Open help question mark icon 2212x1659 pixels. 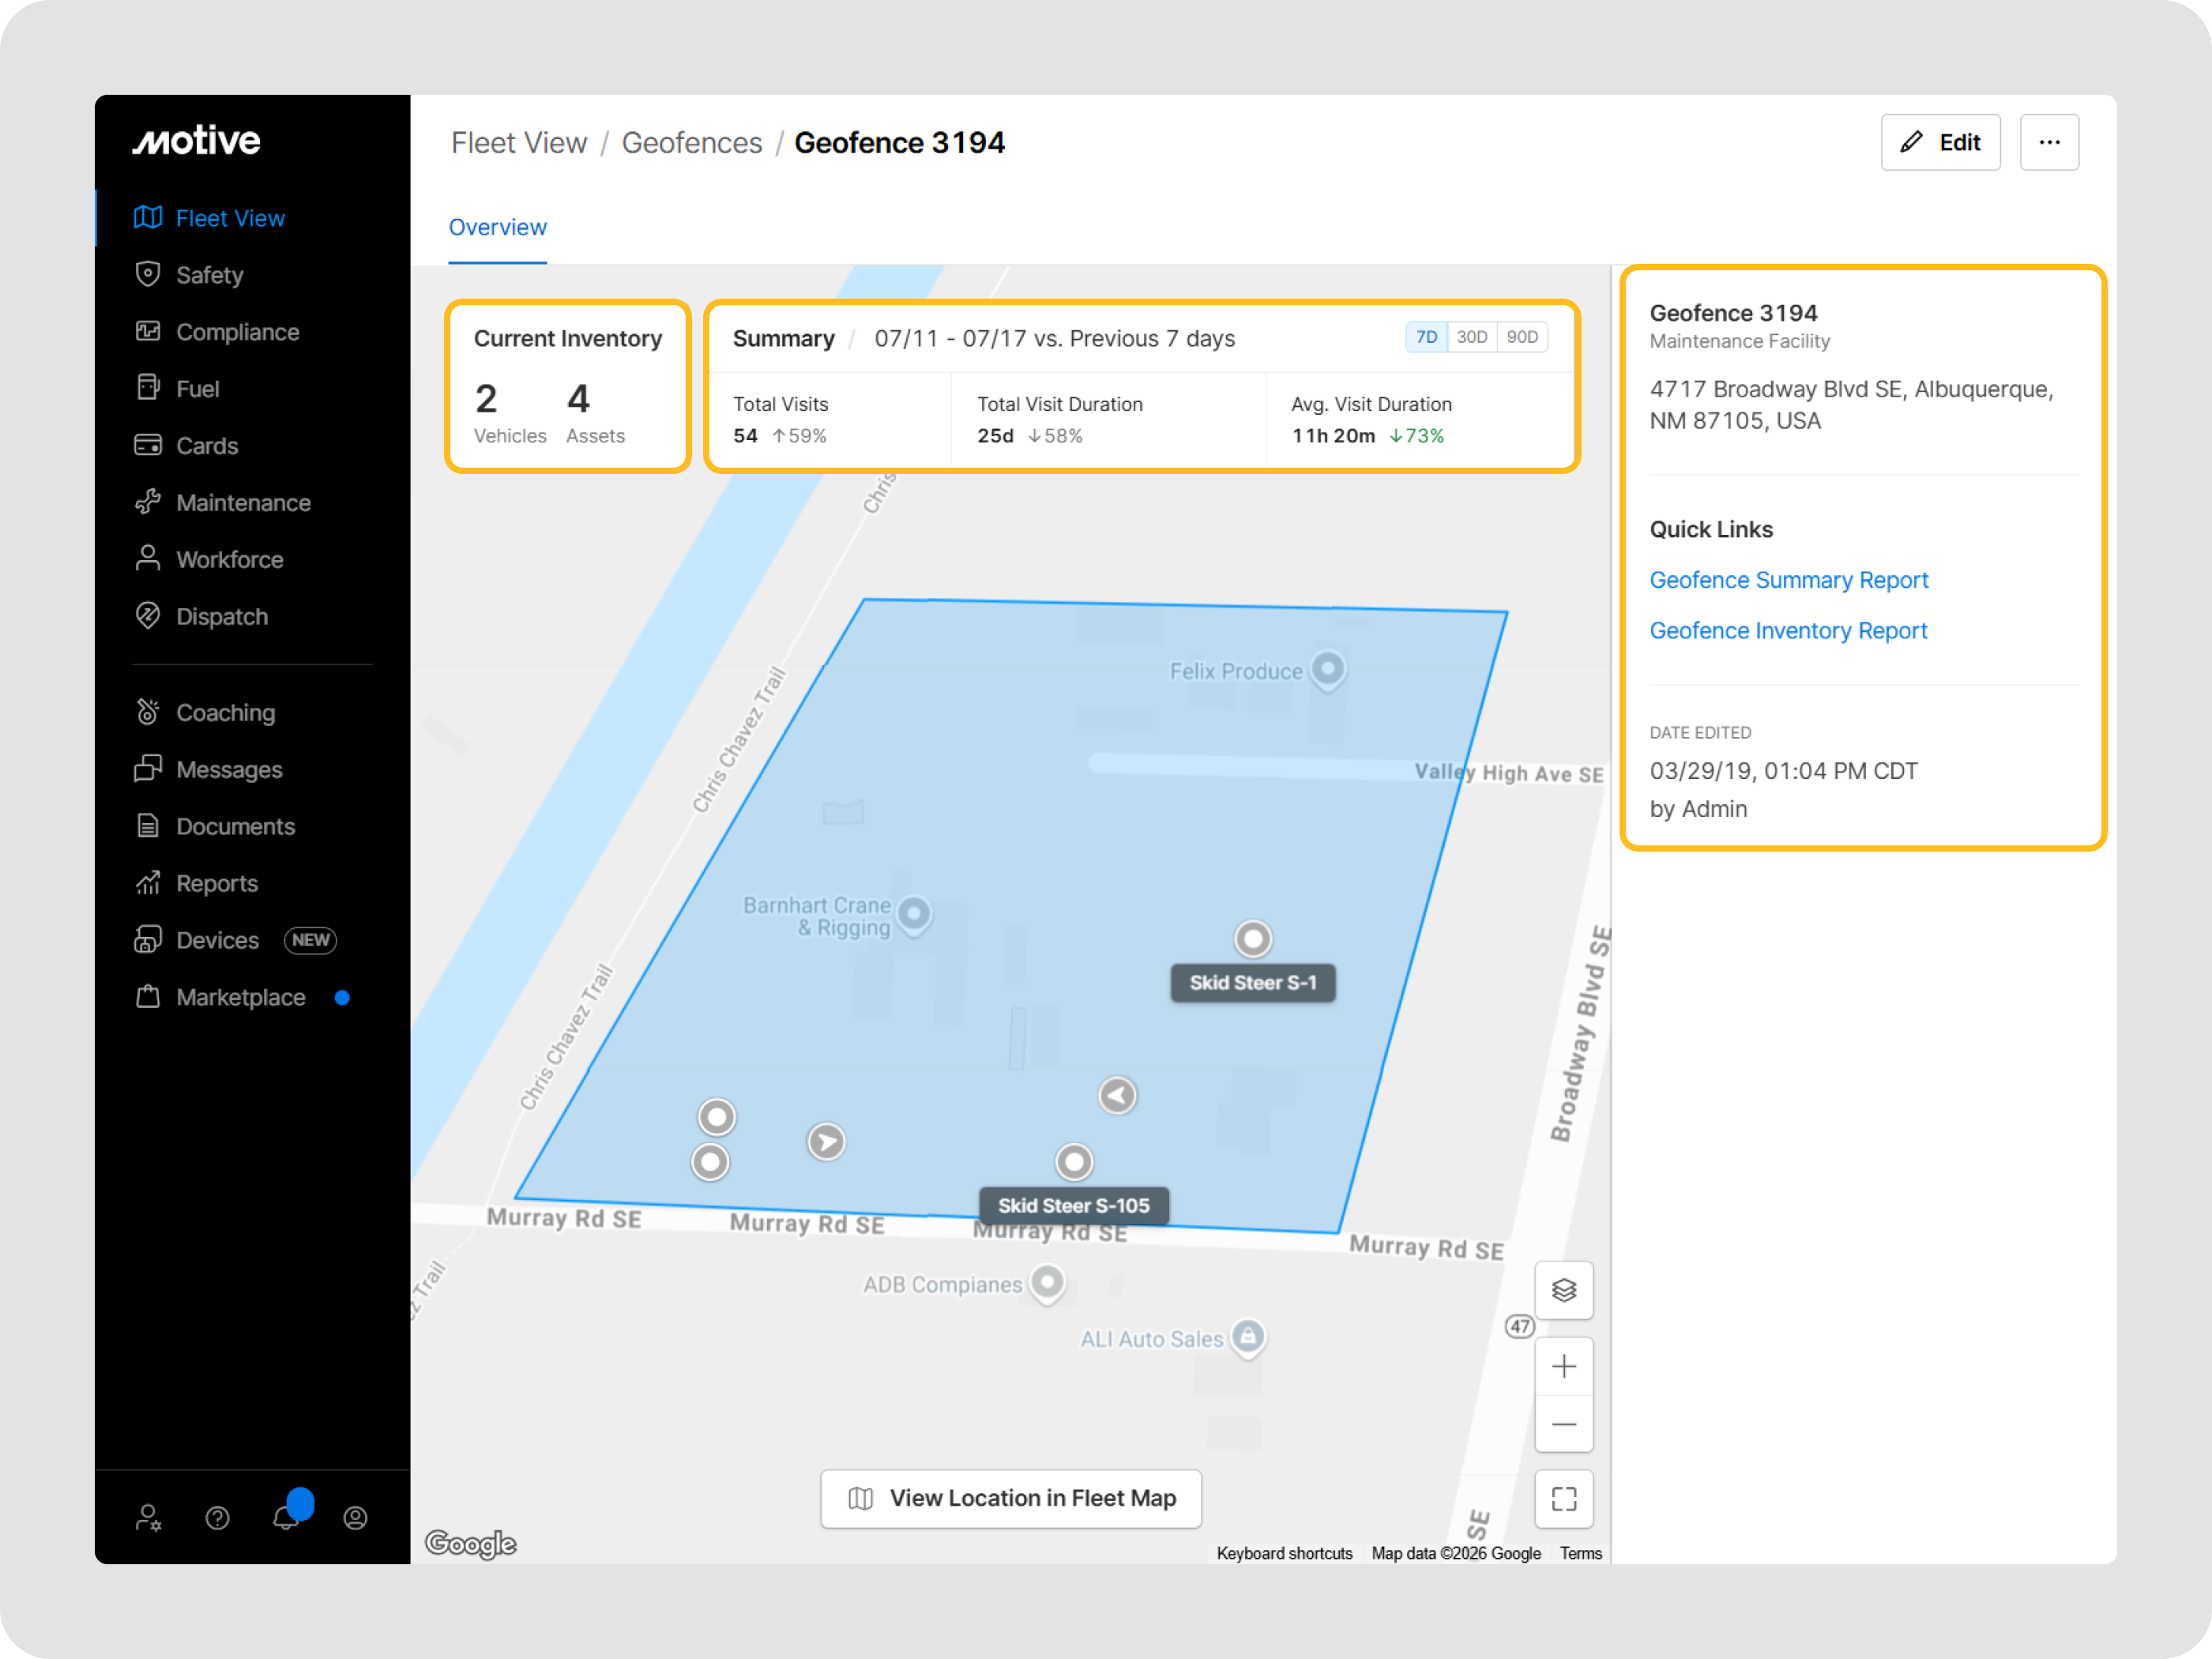pyautogui.click(x=217, y=1518)
